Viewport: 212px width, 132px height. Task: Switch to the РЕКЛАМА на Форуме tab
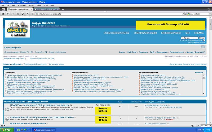point(46,9)
